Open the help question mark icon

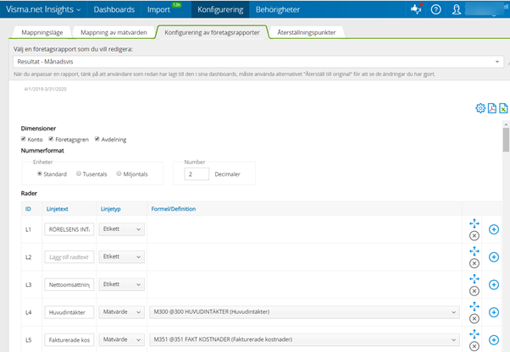pos(435,9)
